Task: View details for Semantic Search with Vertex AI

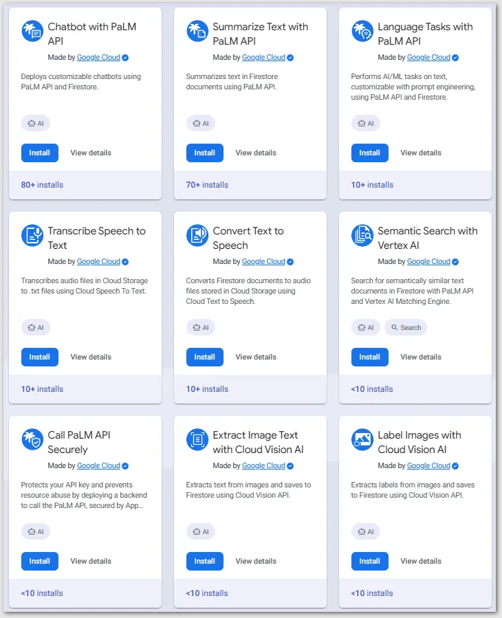Action: 421,357
